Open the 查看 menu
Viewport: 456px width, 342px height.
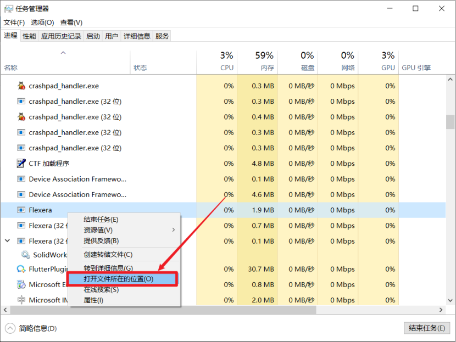tap(72, 23)
